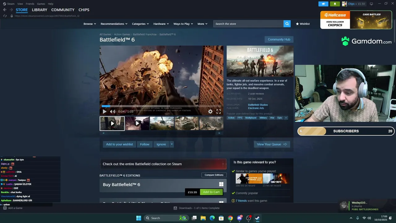Image resolution: width=396 pixels, height=223 pixels.
Task: Go back with the navigation arrow
Action: pyautogui.click(x=5, y=10)
